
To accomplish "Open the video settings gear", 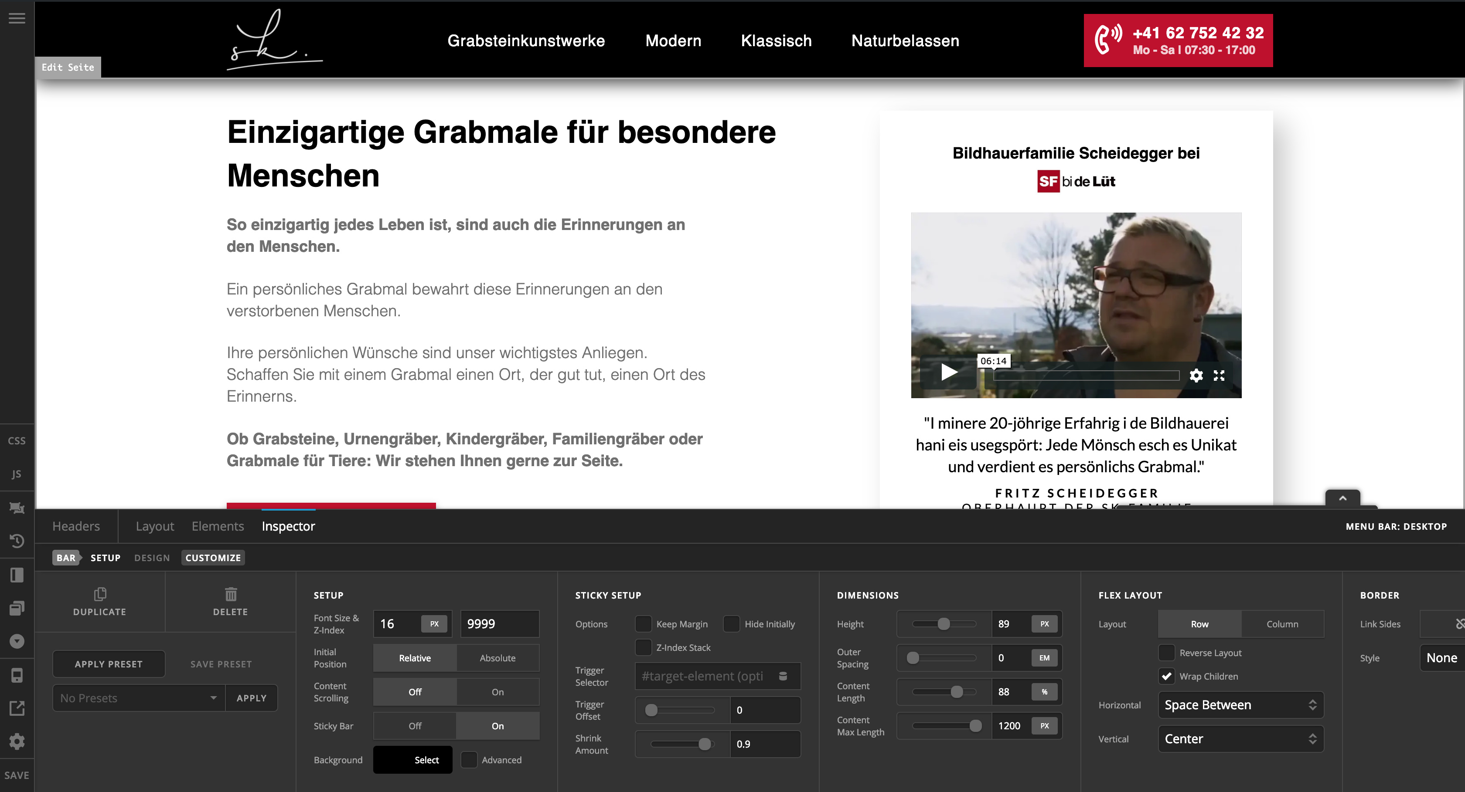I will pos(1196,376).
